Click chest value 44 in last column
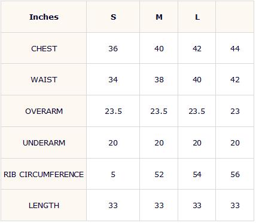Image resolution: width=256 pixels, height=223 pixels. [x=235, y=49]
